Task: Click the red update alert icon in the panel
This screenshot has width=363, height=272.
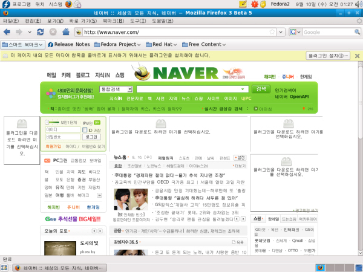Action: (255, 4)
